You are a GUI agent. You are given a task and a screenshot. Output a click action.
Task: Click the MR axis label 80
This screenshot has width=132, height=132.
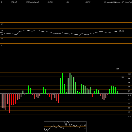click(x=129, y=78)
